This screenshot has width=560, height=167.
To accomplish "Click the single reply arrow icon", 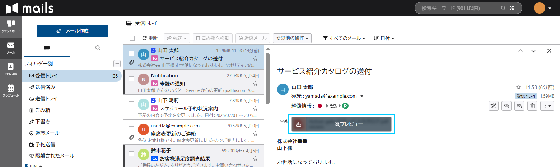I will tap(506, 106).
